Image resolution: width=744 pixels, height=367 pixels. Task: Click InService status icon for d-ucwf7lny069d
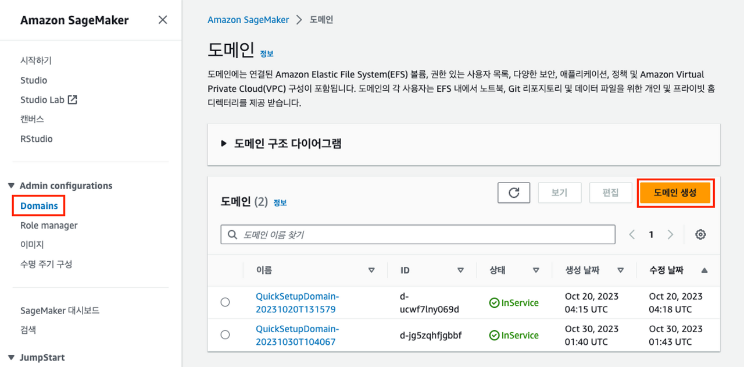pos(494,302)
